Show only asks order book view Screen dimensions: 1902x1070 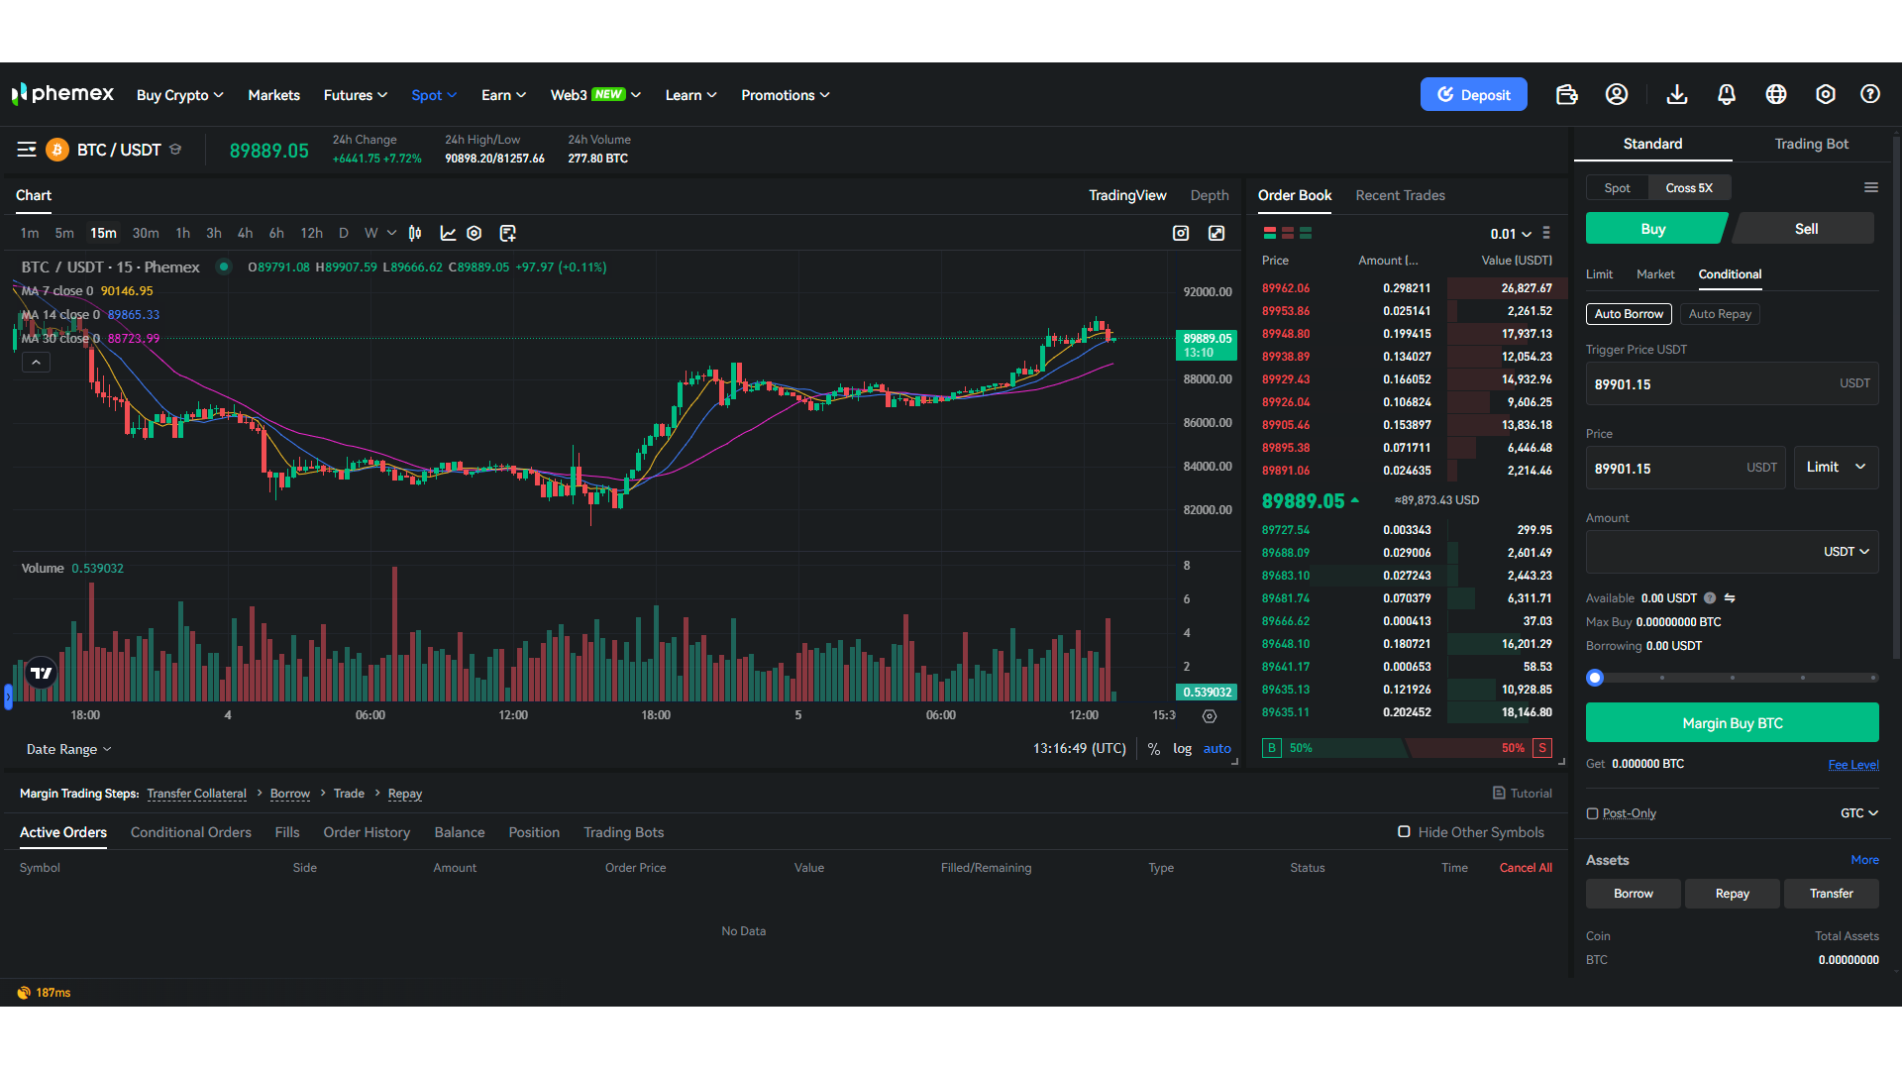1288,234
